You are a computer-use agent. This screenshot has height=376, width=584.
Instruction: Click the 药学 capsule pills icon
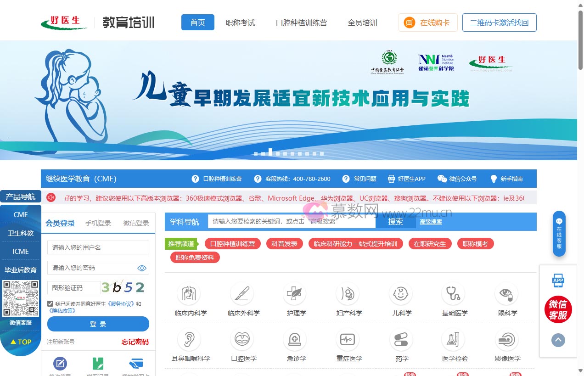(x=400, y=339)
